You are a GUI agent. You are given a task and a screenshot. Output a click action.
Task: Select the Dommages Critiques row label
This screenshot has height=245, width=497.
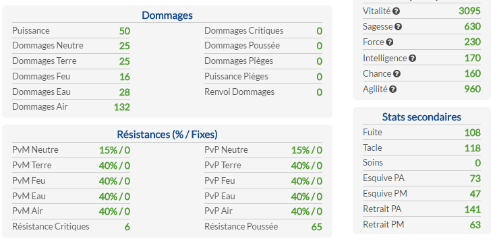click(x=243, y=31)
